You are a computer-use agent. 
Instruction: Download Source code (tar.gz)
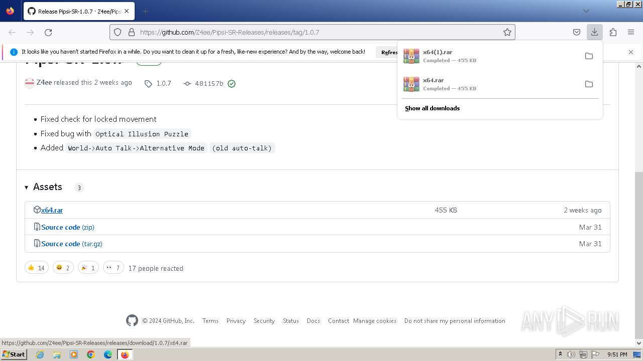(72, 244)
